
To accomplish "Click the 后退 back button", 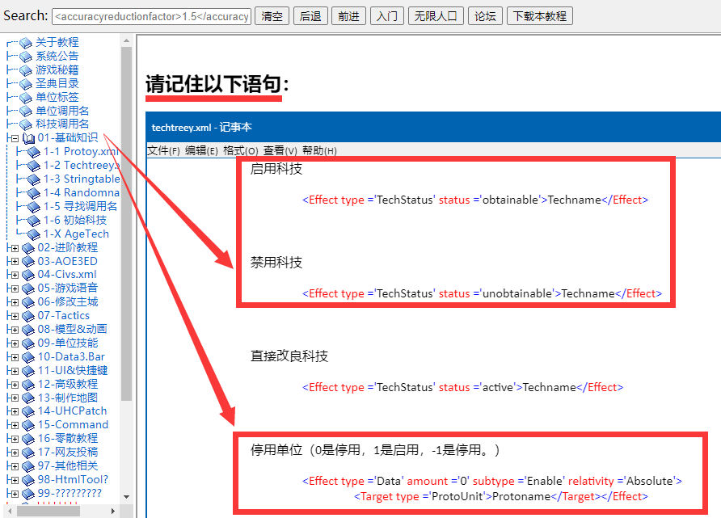I will (310, 16).
